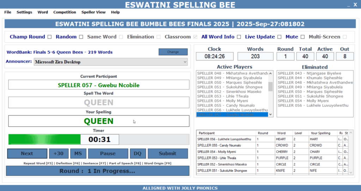Minimize the Spelling Bee window

(x=345, y=5)
